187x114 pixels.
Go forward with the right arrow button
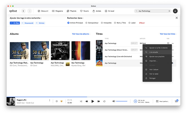[x=30, y=11]
